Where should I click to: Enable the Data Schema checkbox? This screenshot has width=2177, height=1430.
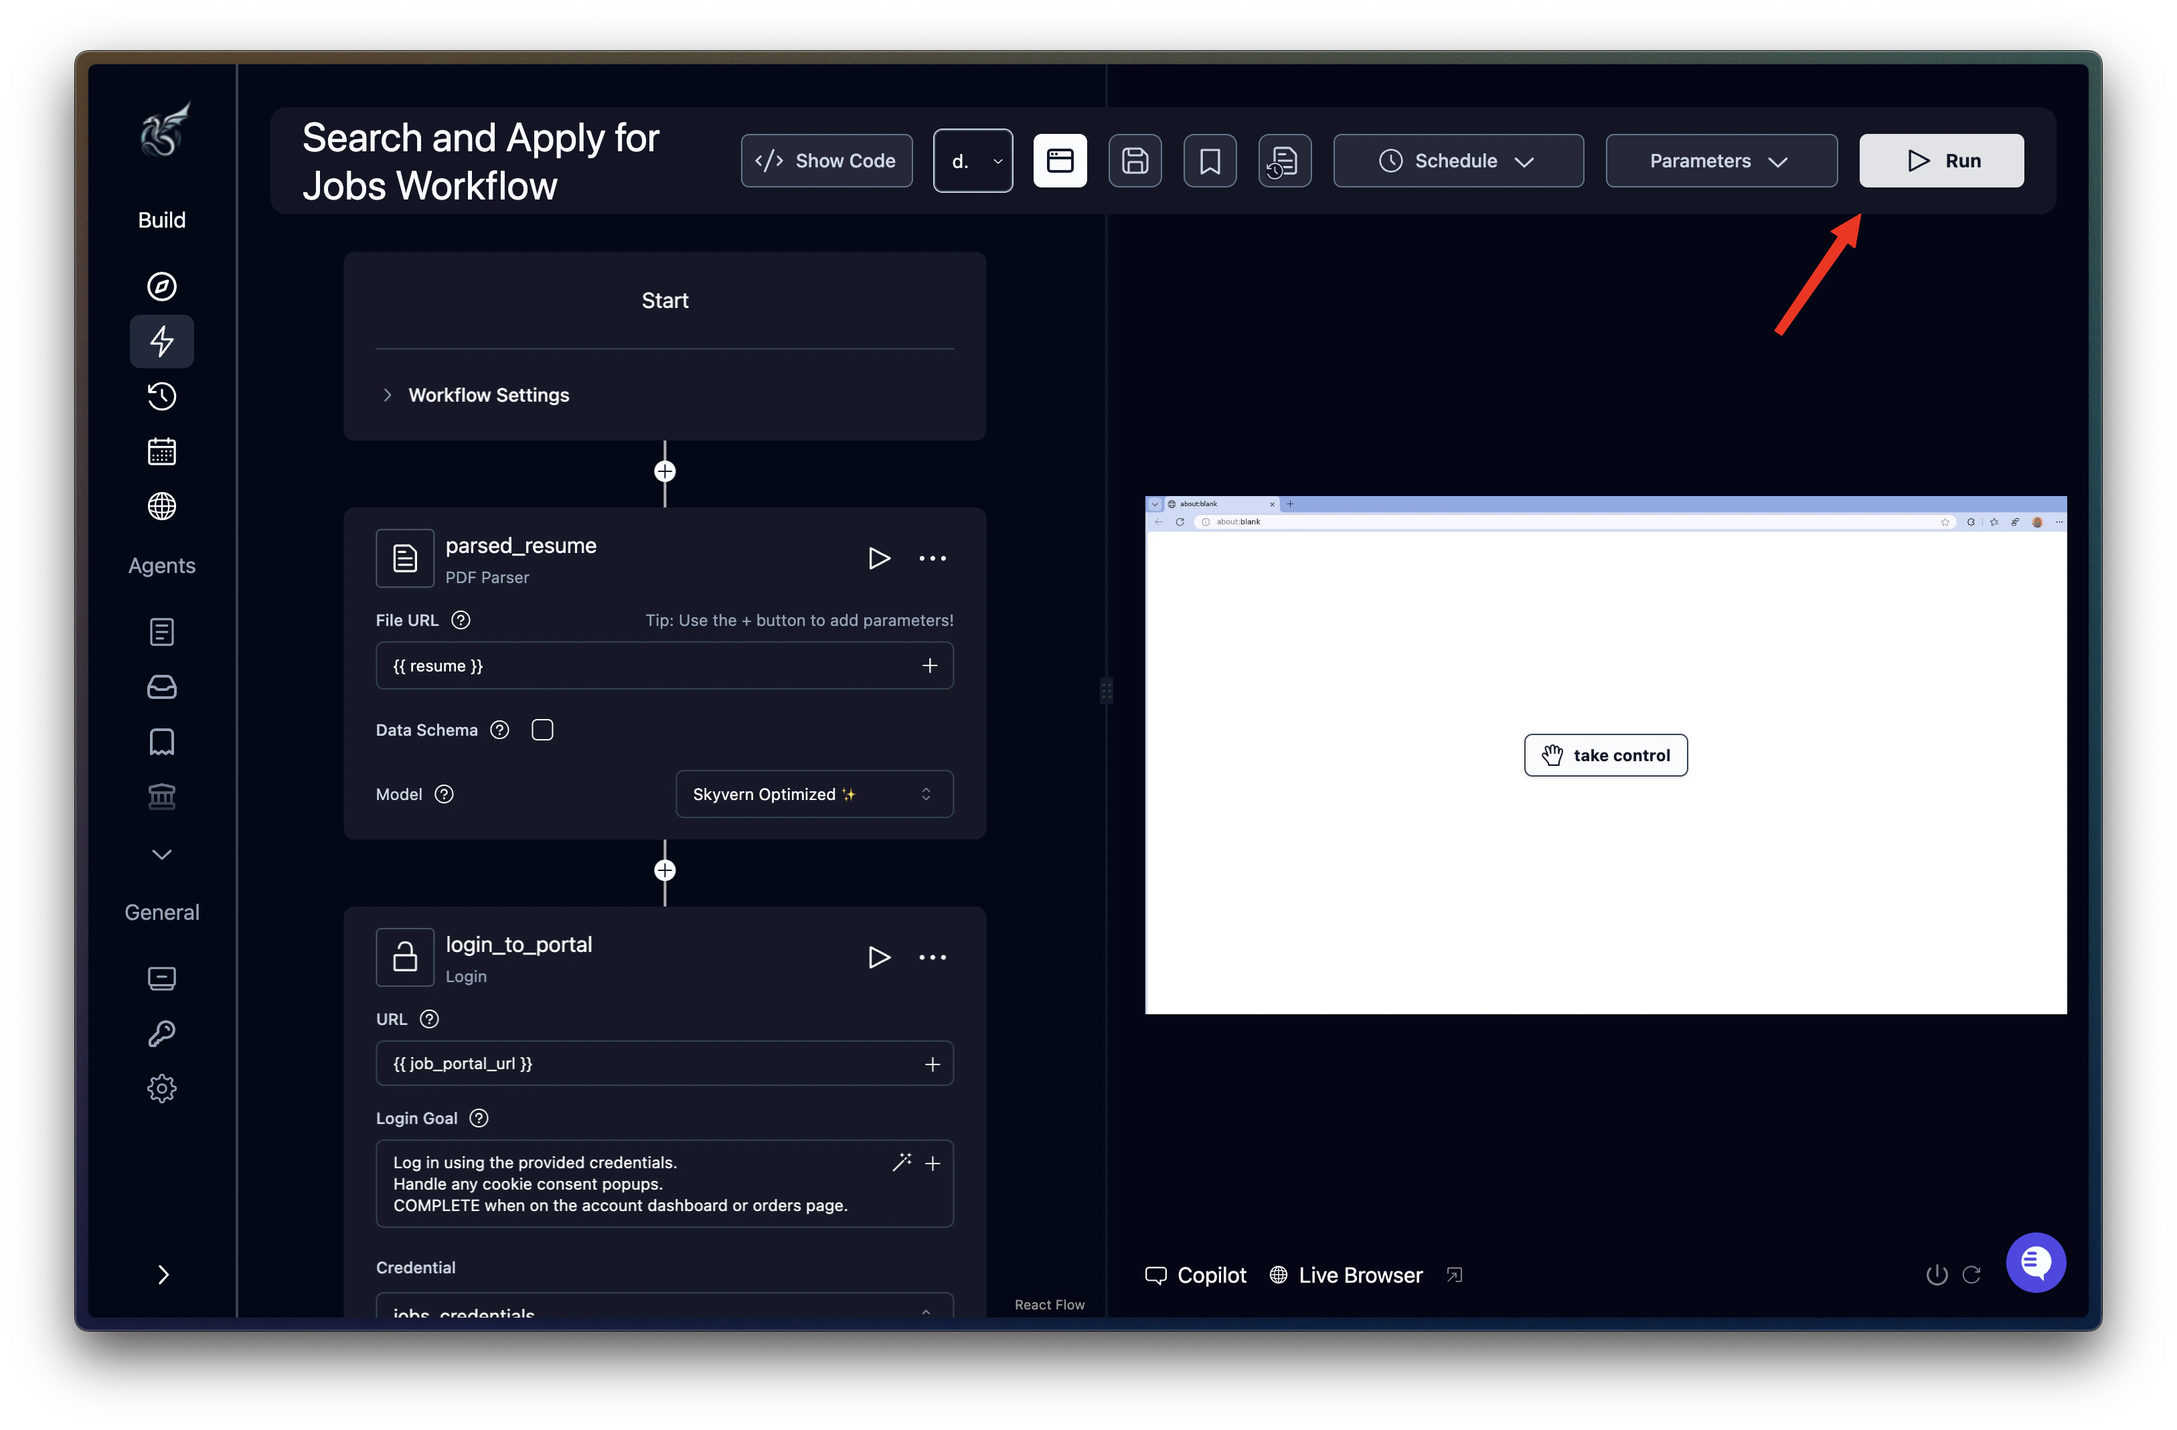(x=542, y=729)
